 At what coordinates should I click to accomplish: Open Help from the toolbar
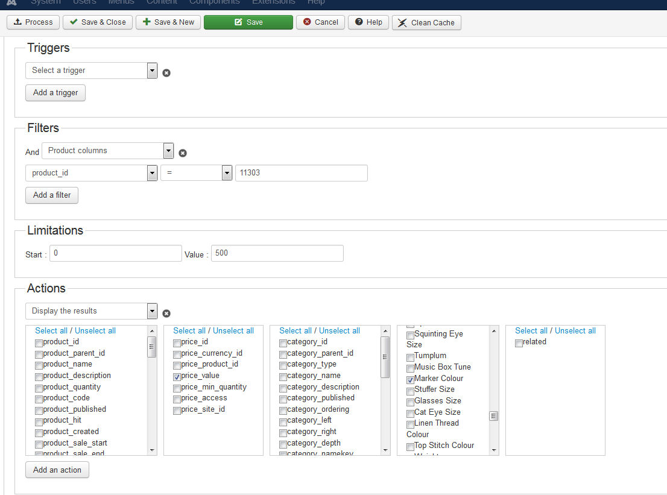click(368, 22)
